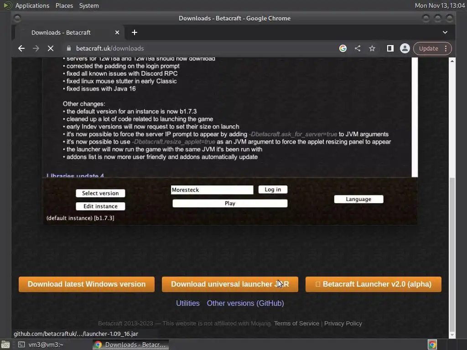
Task: Close the Downloads - Betacraft tab
Action: tap(117, 32)
